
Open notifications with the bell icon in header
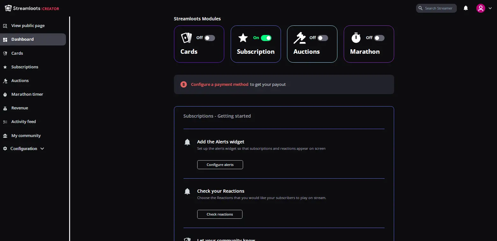[x=466, y=8]
